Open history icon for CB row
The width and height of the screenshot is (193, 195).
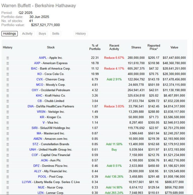click(x=8, y=101)
